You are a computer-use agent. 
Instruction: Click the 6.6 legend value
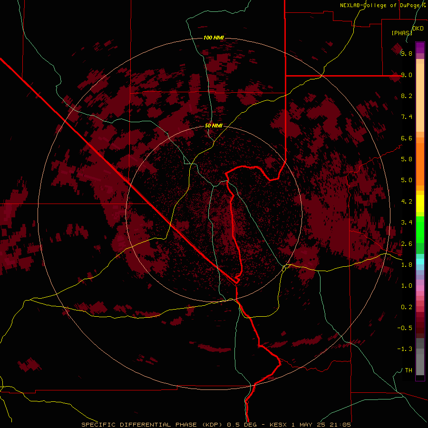coord(407,138)
